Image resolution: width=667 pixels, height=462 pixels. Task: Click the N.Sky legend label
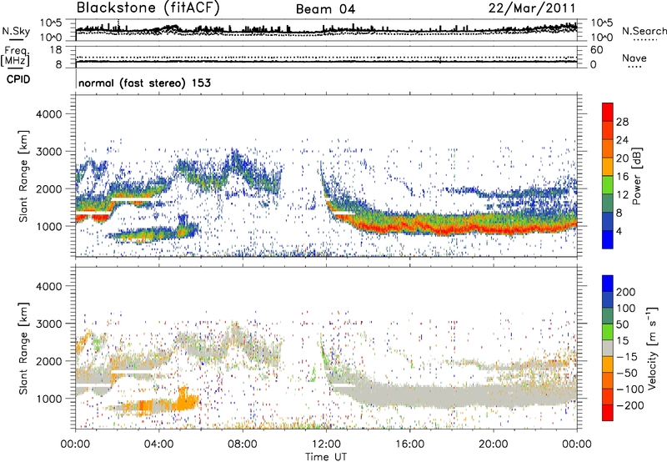[x=16, y=32]
